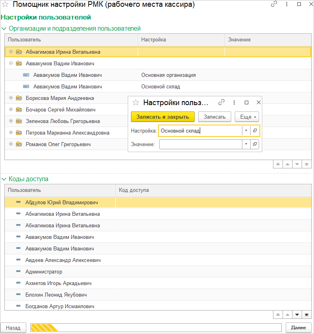This screenshot has width=314, height=334.
Task: Get link icon in settings dialog
Action: (x=221, y=102)
